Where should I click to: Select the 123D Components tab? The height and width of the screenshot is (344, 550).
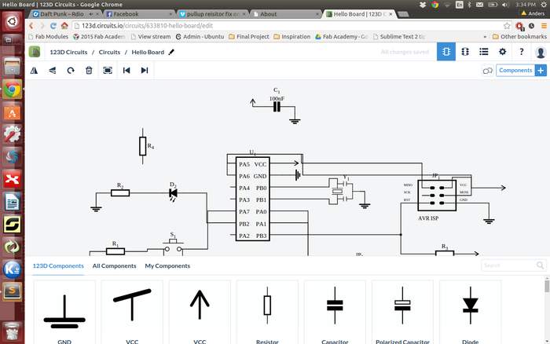click(x=58, y=265)
